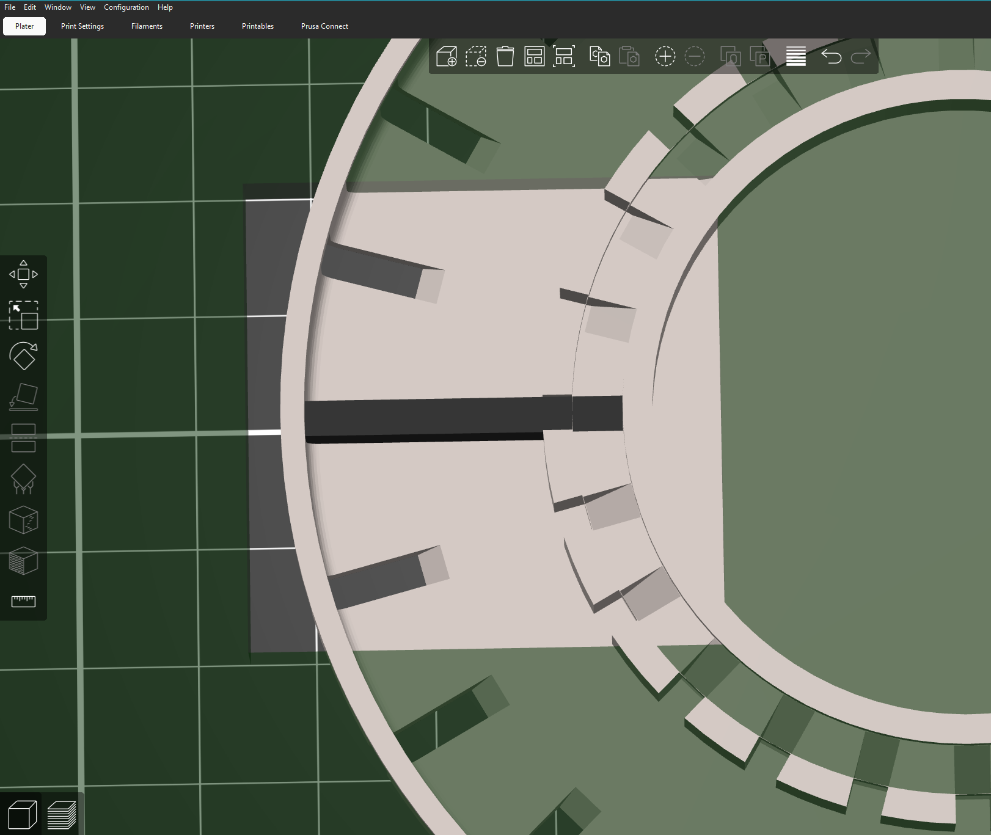Select the SLA support points tool
Image resolution: width=991 pixels, height=835 pixels.
23,479
